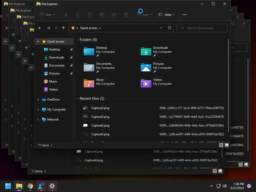Open the See more three-dots menu
Viewport: 256px width, 192px height.
185,15
